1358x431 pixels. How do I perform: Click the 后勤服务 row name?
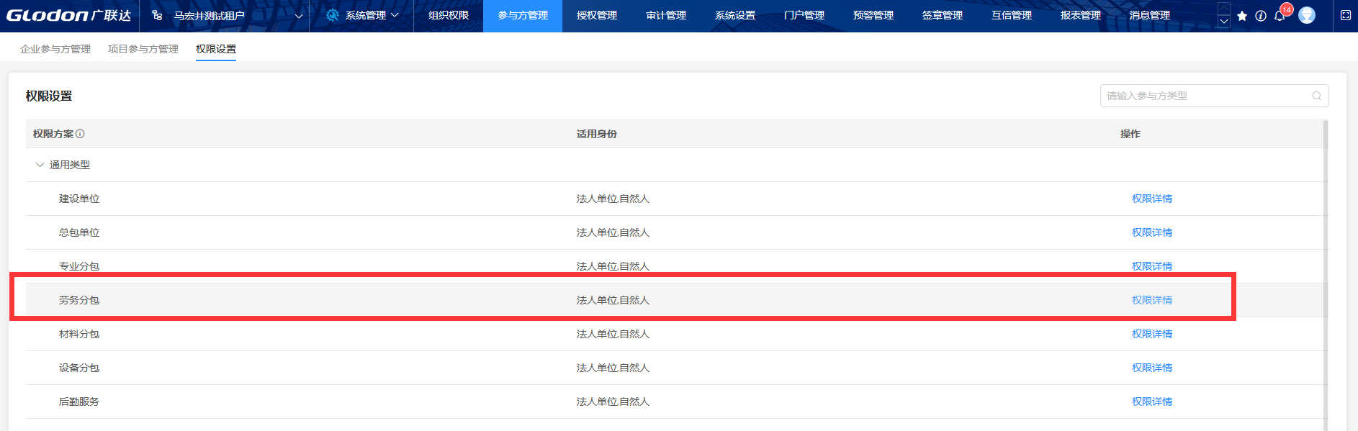79,401
